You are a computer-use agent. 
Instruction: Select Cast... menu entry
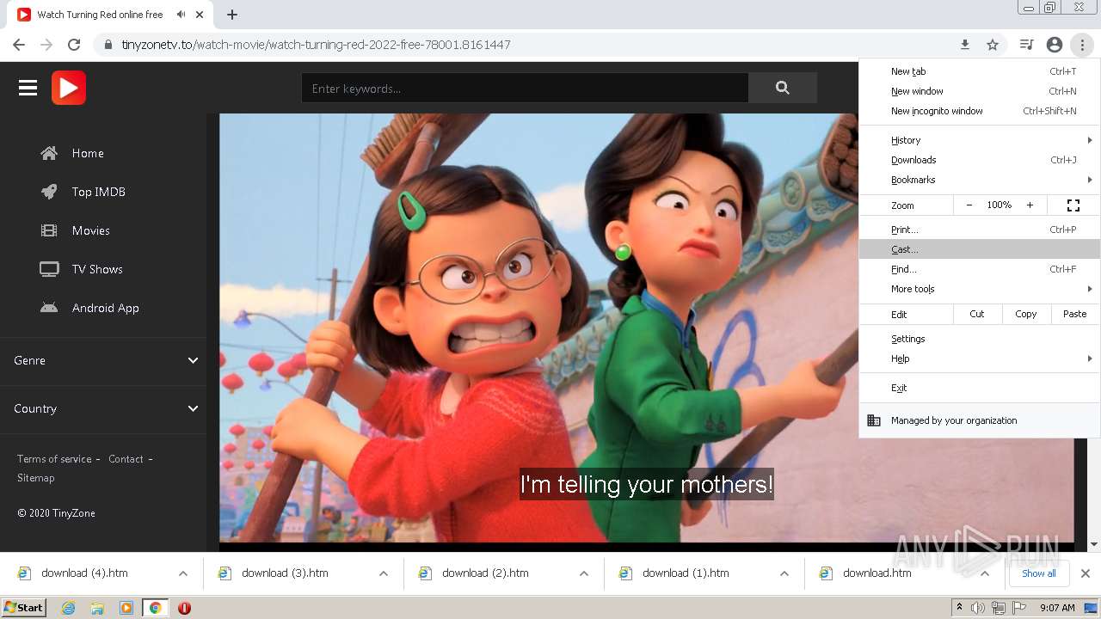click(x=980, y=249)
